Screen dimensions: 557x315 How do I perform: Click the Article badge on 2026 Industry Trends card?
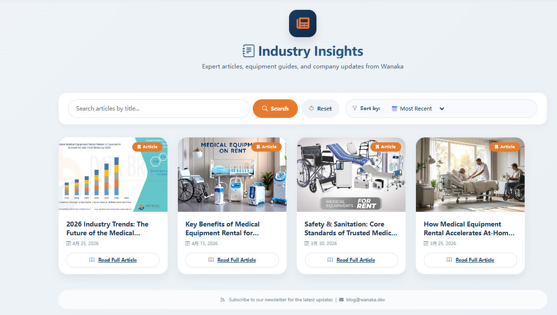click(147, 147)
